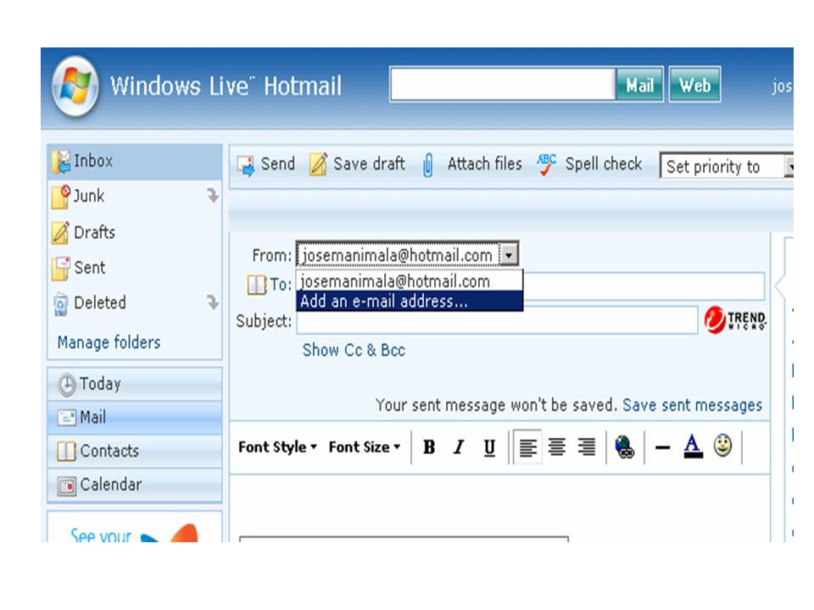Open the Deleted folder
The width and height of the screenshot is (814, 610).
pyautogui.click(x=100, y=303)
